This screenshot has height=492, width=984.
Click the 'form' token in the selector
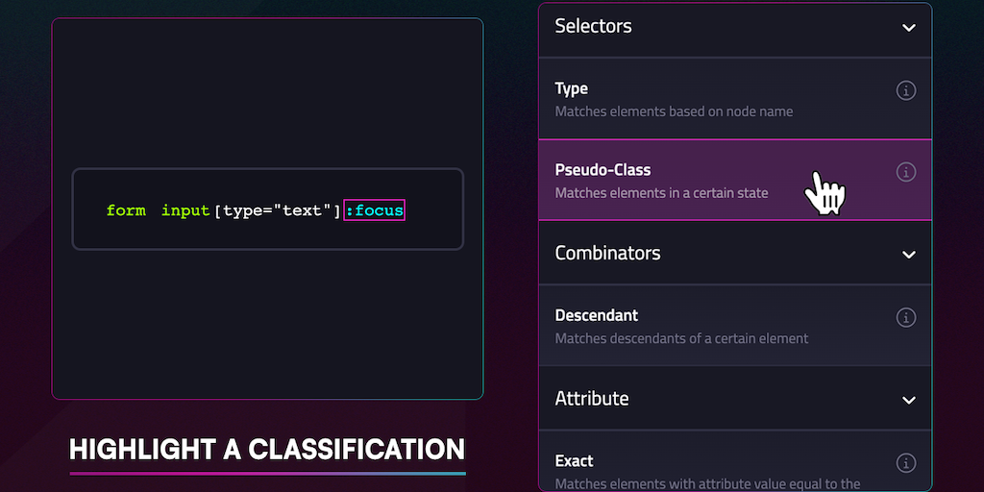point(126,210)
